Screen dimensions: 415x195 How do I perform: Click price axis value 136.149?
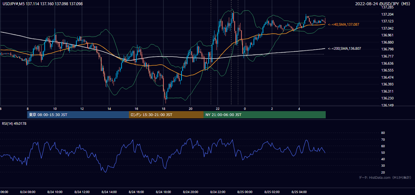pyautogui.click(x=388, y=105)
